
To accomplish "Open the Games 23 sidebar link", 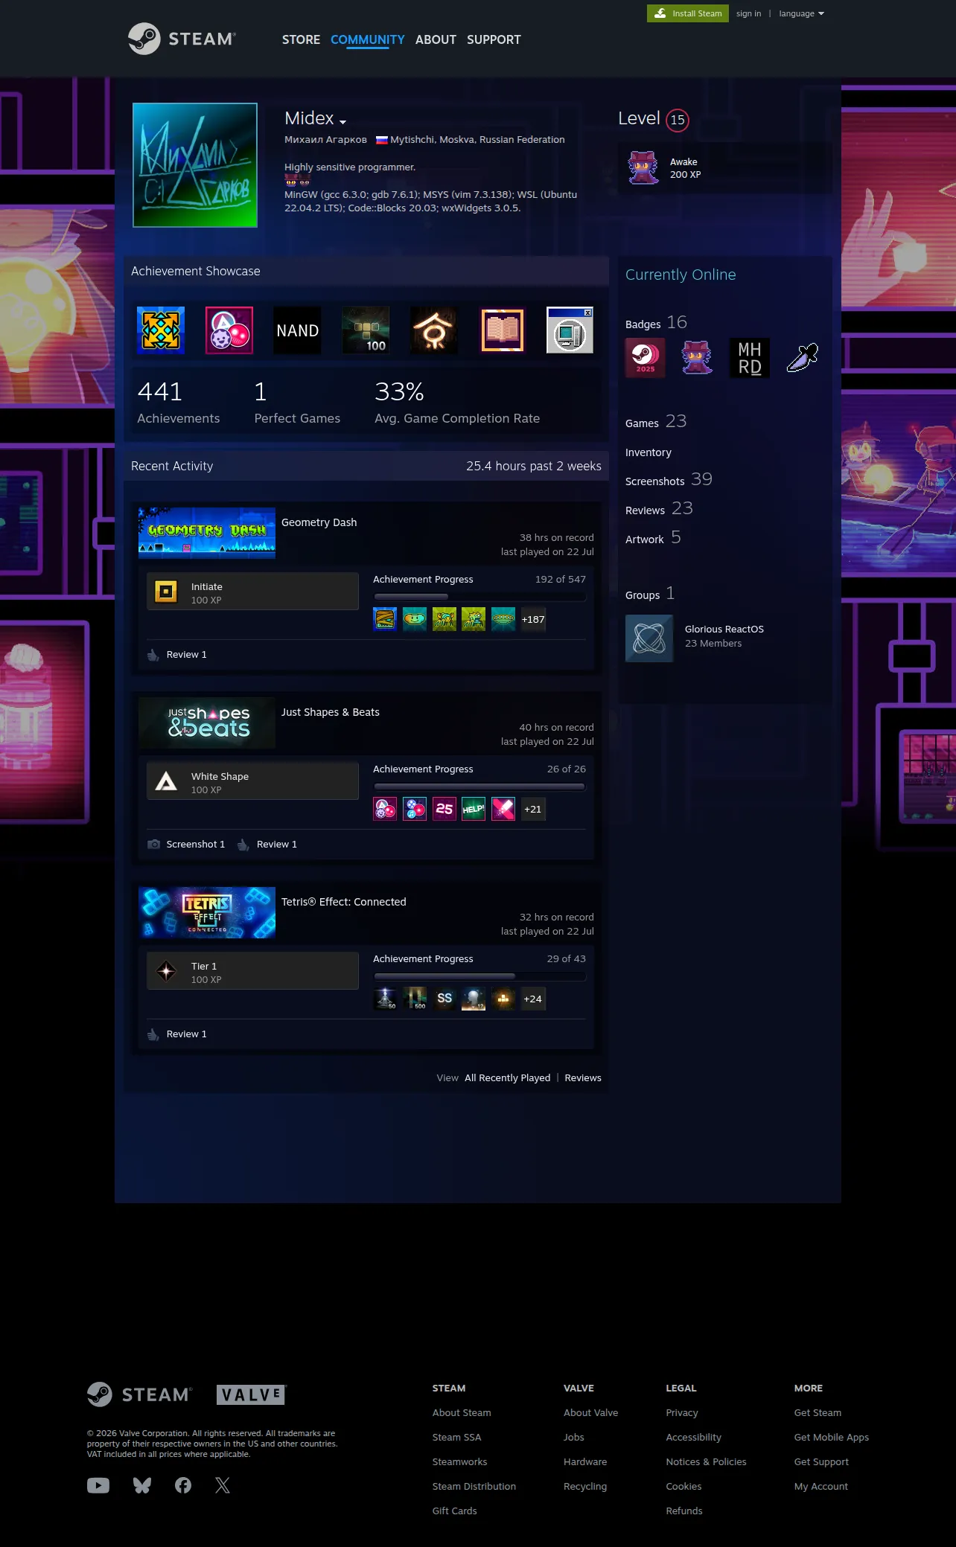I will coord(656,422).
